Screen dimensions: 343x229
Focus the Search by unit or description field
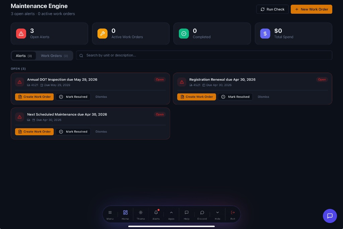(204, 55)
